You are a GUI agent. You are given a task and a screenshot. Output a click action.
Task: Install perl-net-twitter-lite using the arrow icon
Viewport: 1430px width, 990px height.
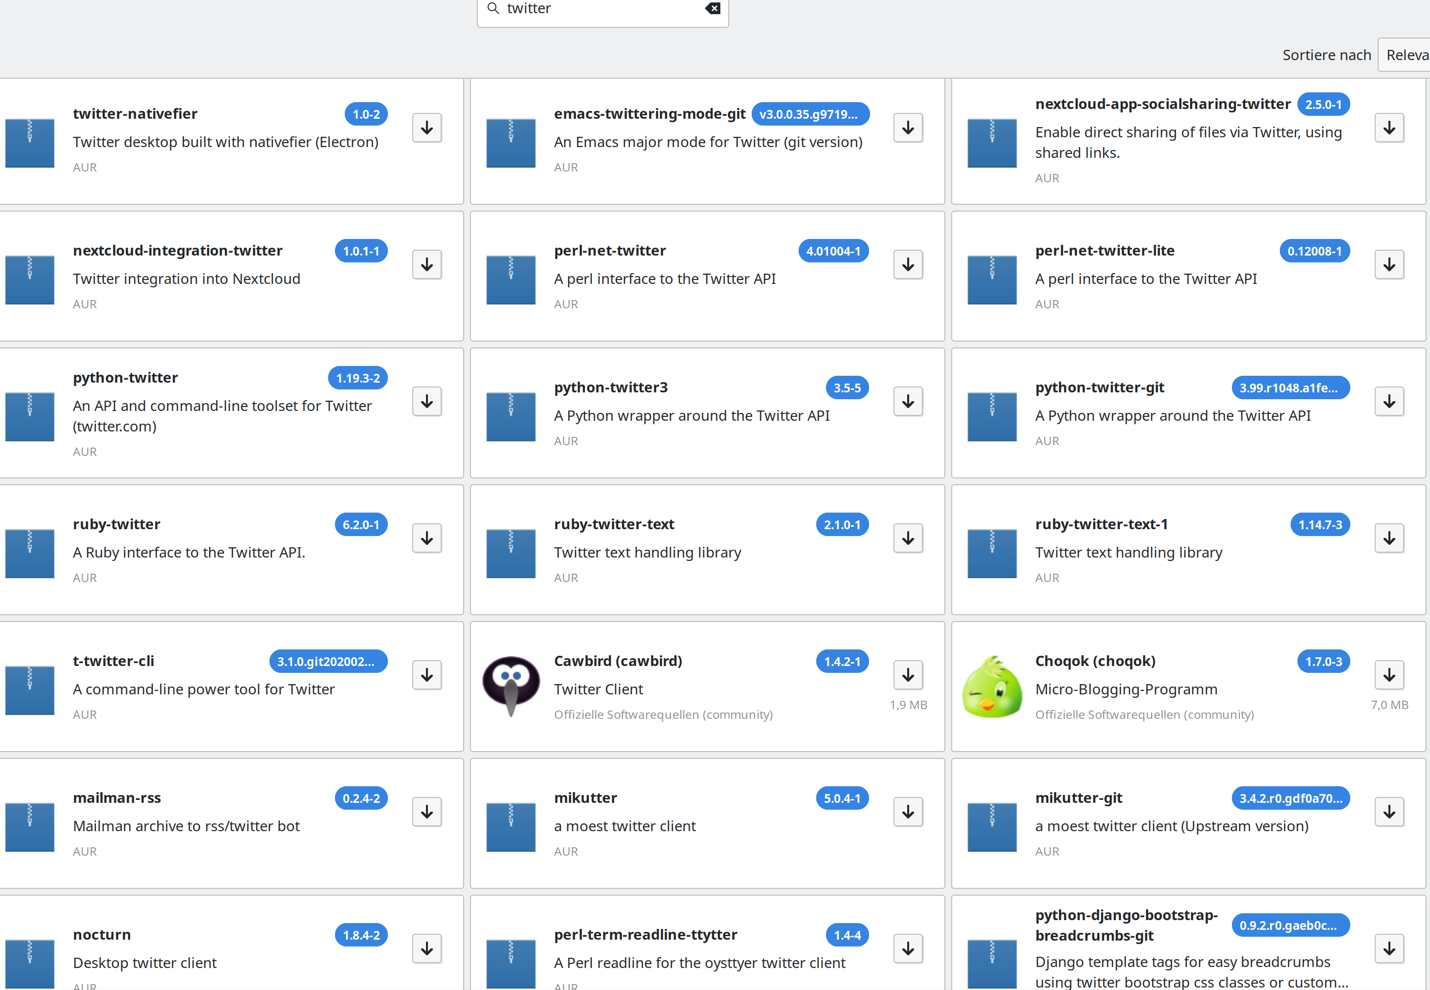(x=1389, y=265)
